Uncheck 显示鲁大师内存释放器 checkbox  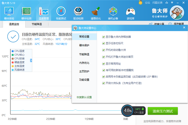click(x=104, y=37)
